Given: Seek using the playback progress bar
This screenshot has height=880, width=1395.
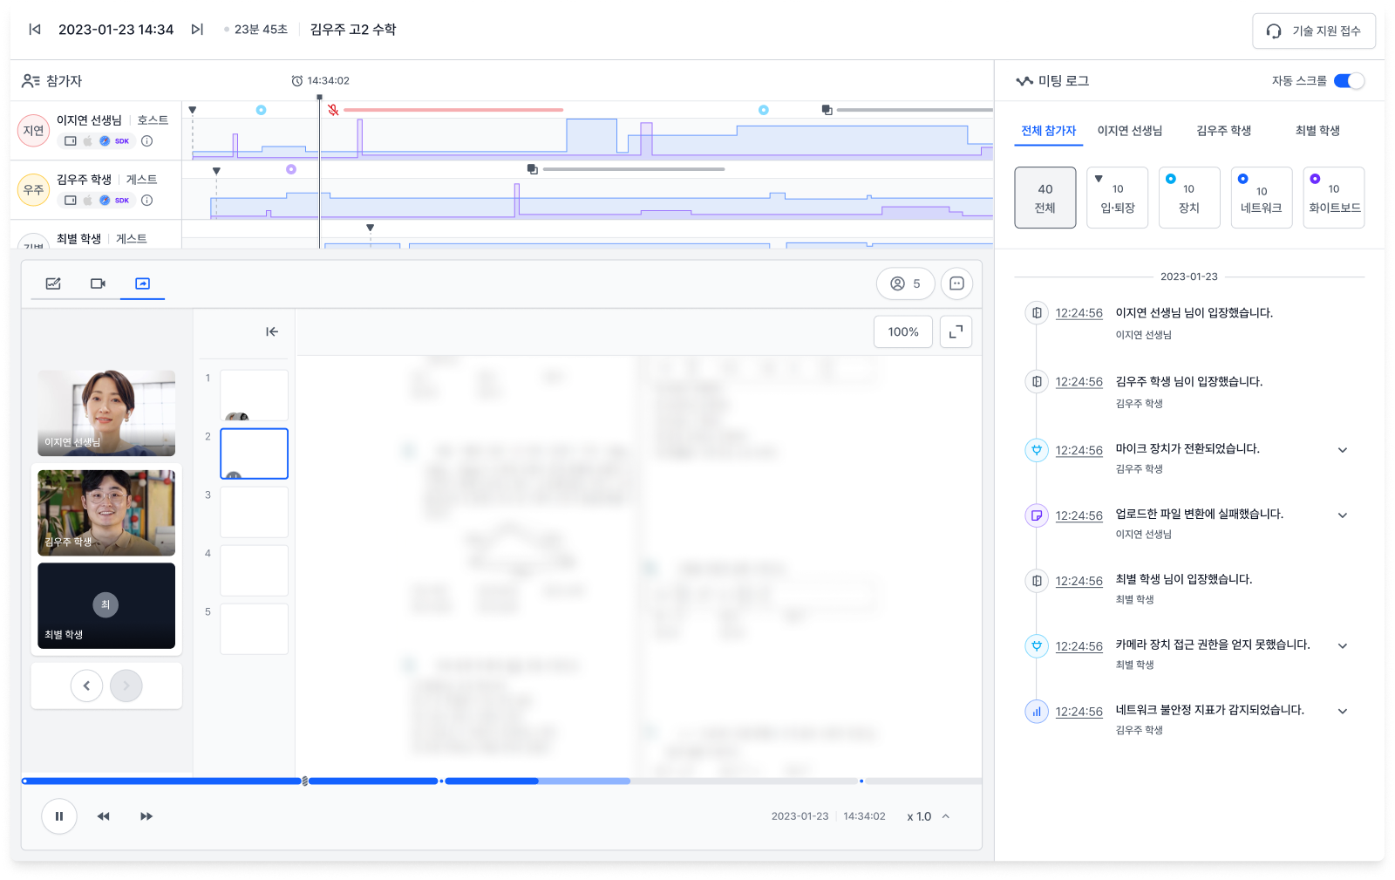Looking at the screenshot, I should point(501,781).
